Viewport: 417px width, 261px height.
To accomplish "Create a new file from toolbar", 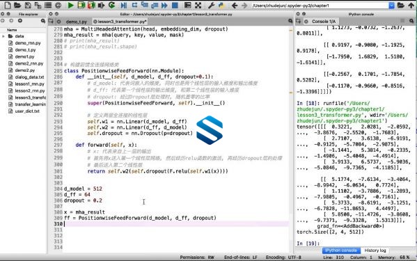I will pos(8,5).
